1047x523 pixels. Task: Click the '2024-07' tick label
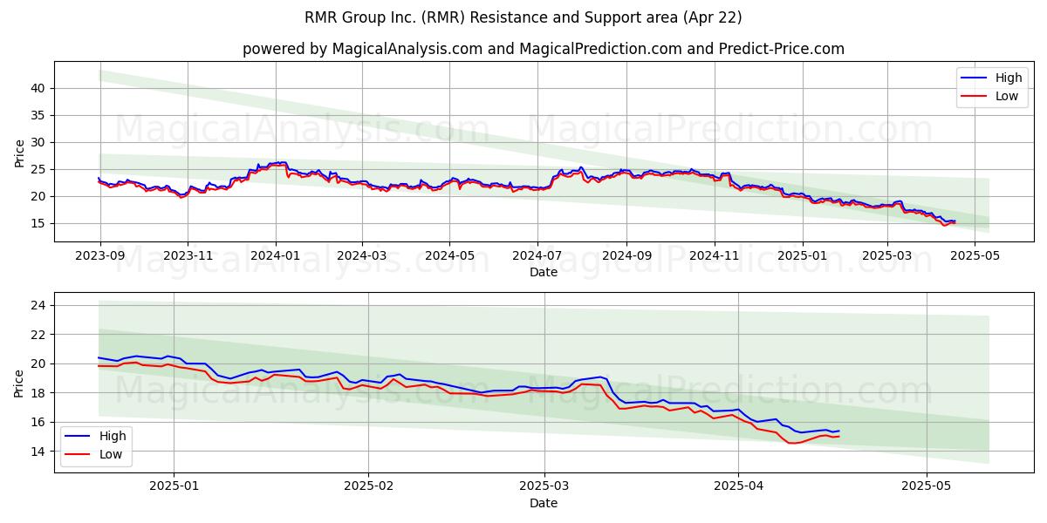[x=537, y=255]
